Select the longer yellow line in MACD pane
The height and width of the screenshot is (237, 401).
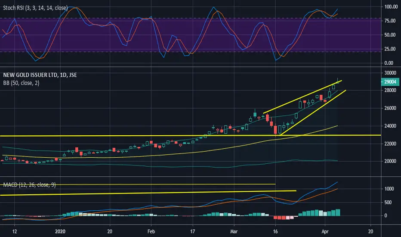pyautogui.click(x=148, y=193)
